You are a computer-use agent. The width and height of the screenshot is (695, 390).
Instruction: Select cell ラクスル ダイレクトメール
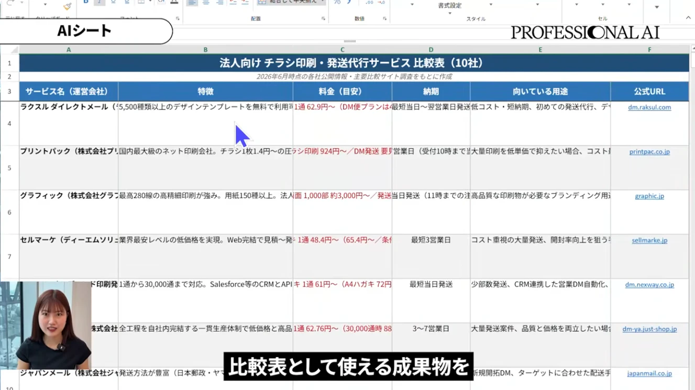click(69, 123)
